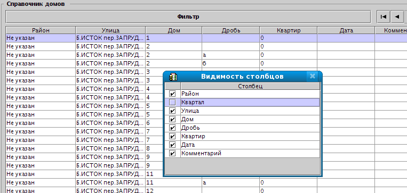Select Дом row label in dialog list
Screen dimensions: 407x193
[x=187, y=119]
